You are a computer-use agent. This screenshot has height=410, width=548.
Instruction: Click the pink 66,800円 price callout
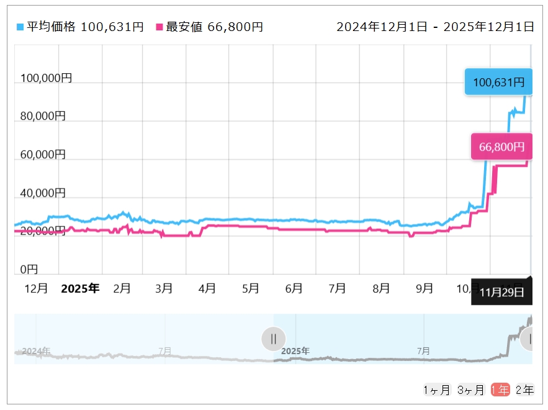click(x=501, y=147)
